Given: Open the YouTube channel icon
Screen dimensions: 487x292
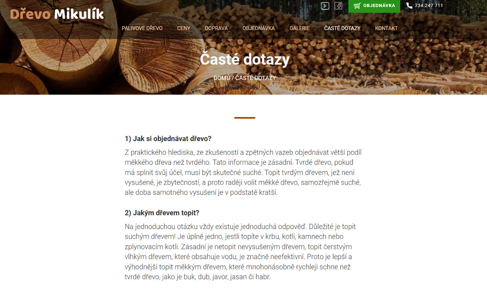Looking at the screenshot, I should (x=325, y=6).
